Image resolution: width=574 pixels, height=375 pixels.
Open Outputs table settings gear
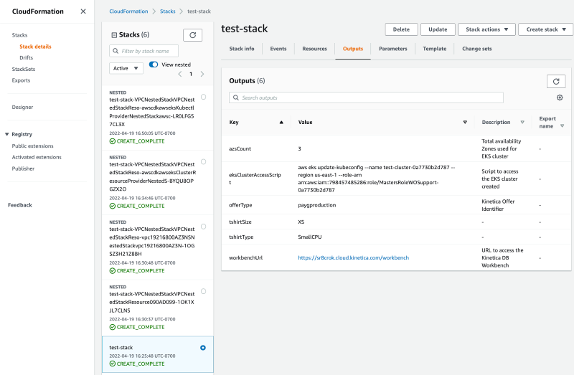point(560,98)
